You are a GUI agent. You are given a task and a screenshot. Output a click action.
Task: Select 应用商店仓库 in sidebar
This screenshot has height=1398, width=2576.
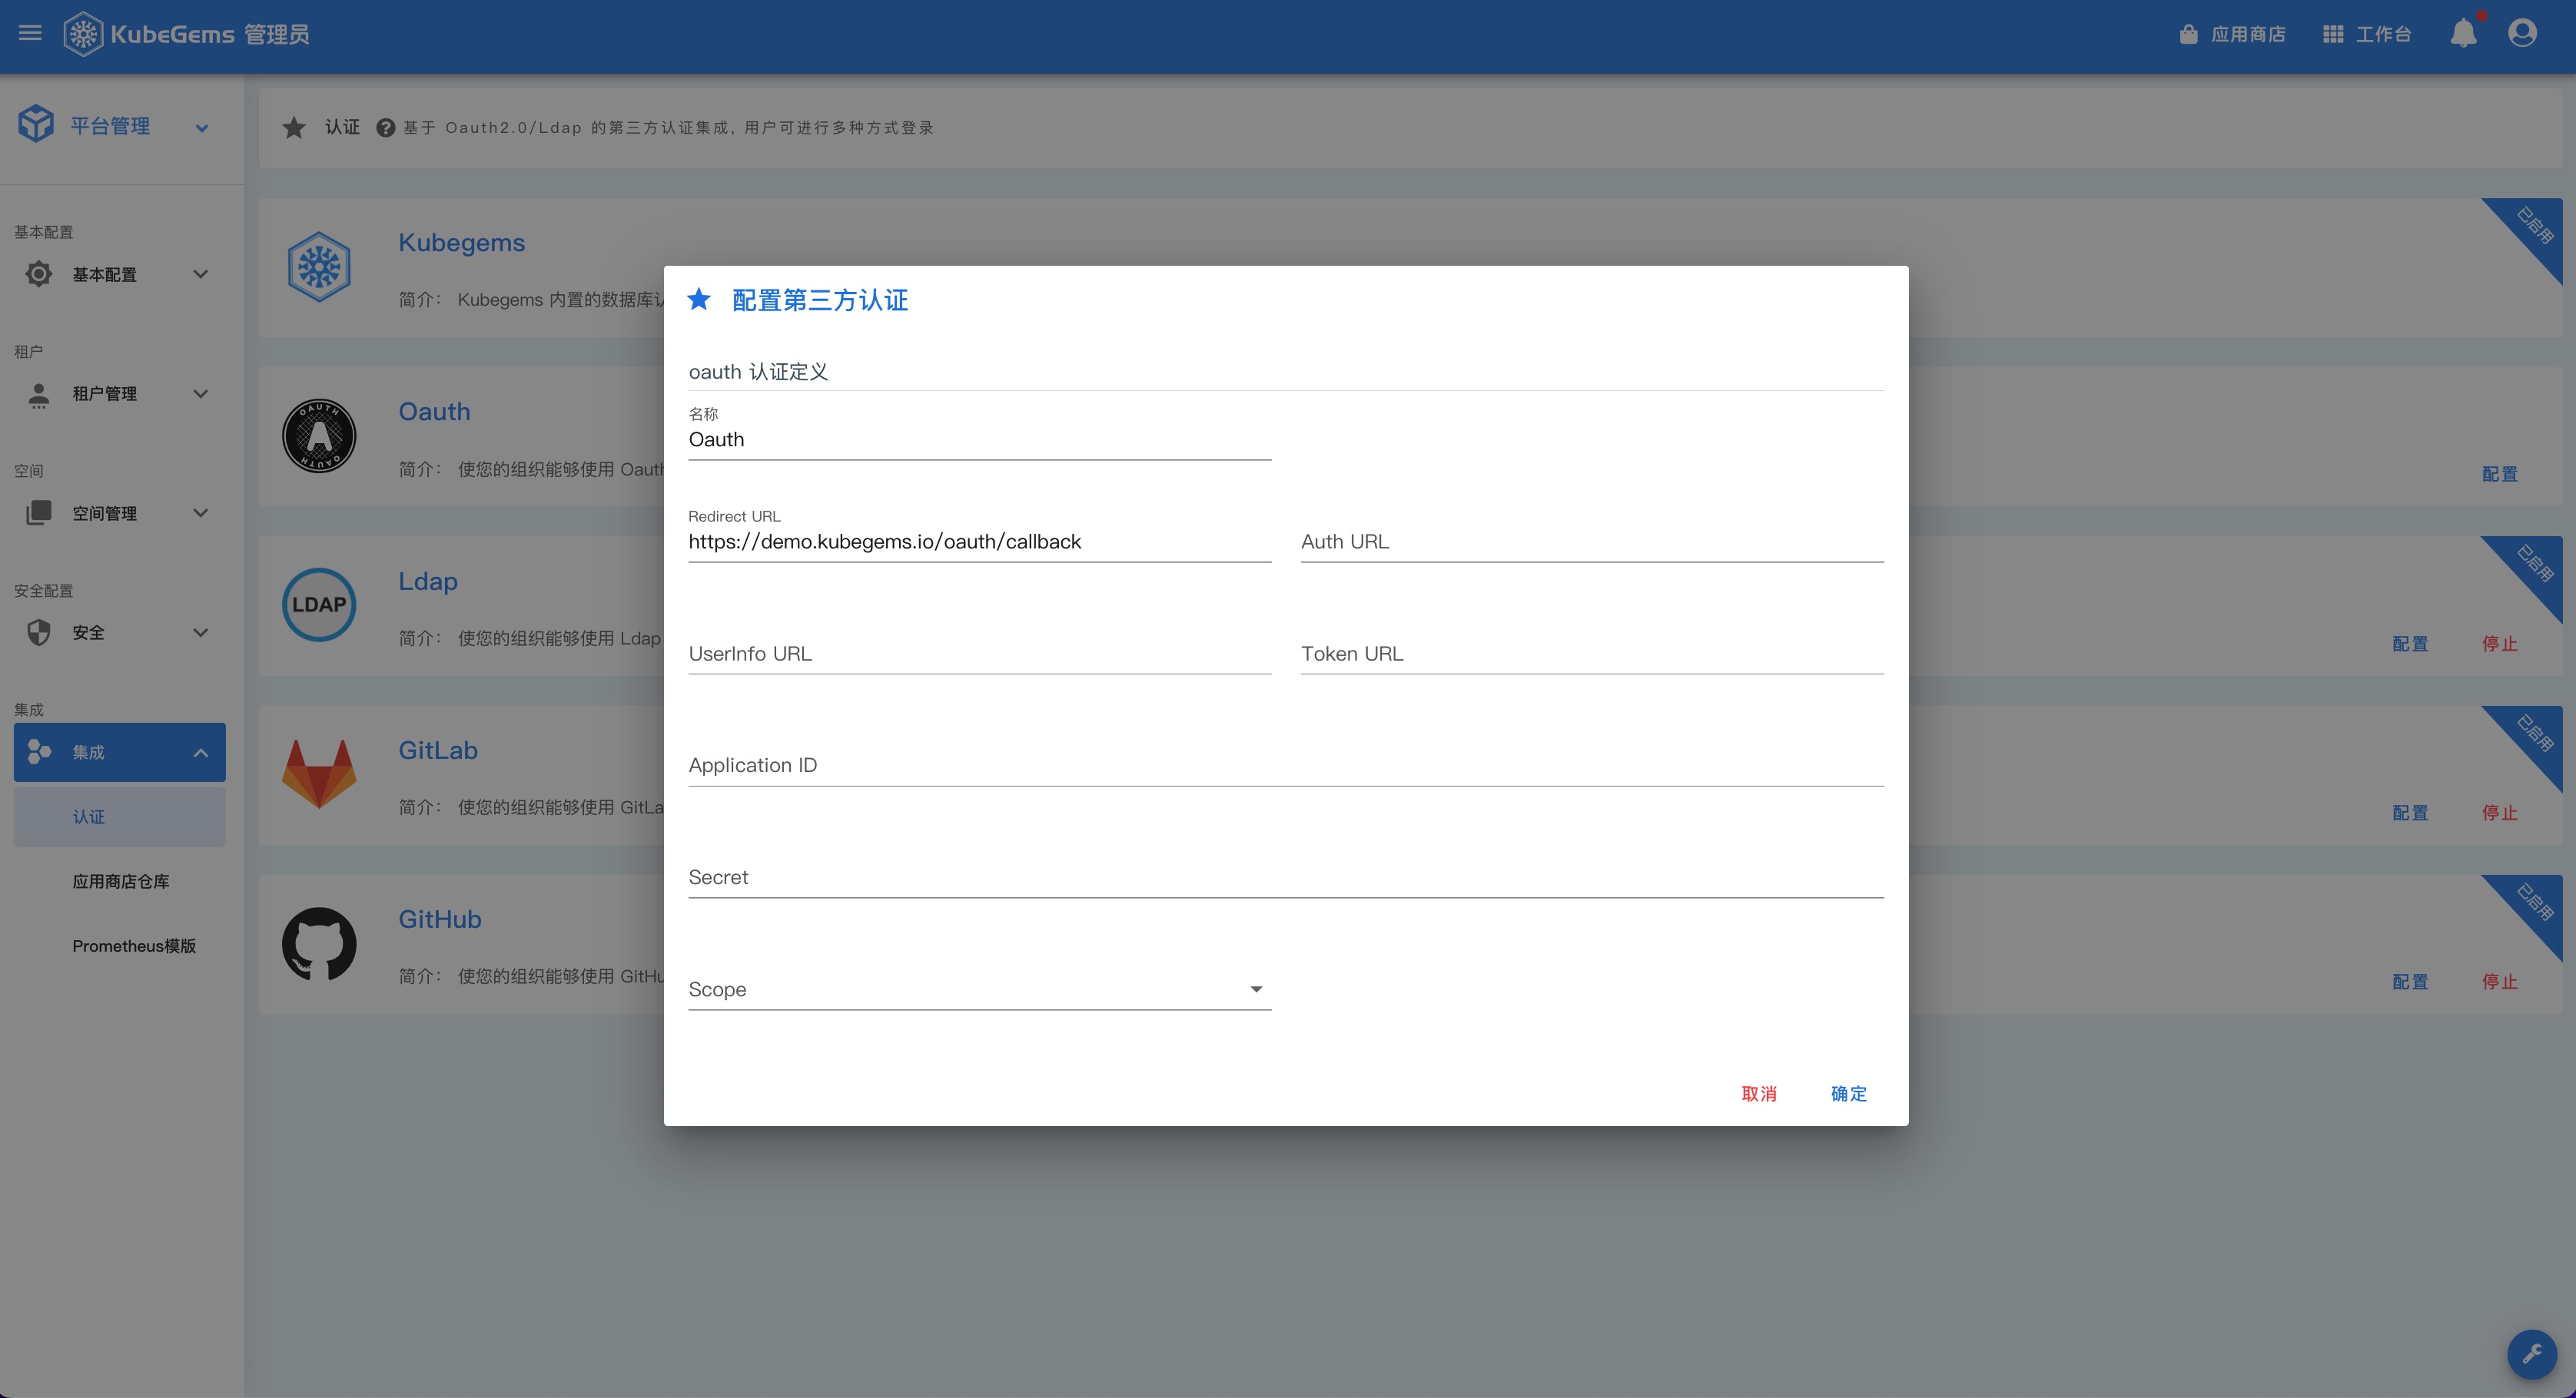[120, 881]
